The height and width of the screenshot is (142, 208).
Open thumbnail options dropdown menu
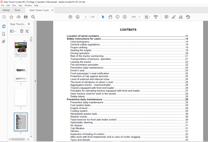coord(13,31)
